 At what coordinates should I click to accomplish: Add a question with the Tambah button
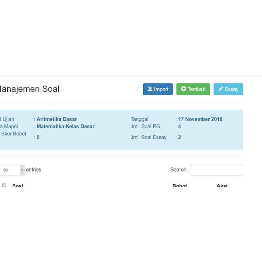click(193, 89)
